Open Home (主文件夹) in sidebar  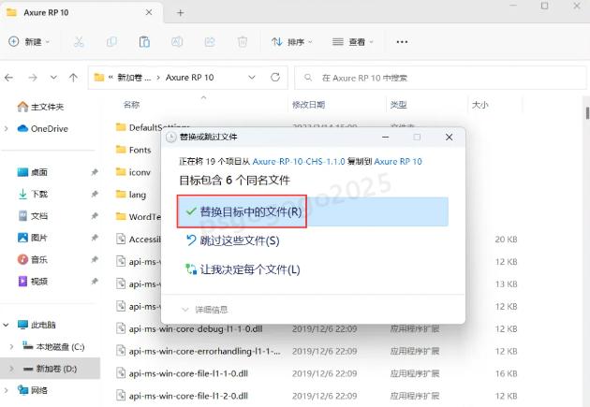[40, 107]
